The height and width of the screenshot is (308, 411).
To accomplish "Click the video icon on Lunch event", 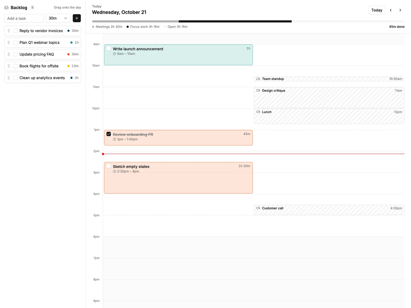I will (258, 112).
